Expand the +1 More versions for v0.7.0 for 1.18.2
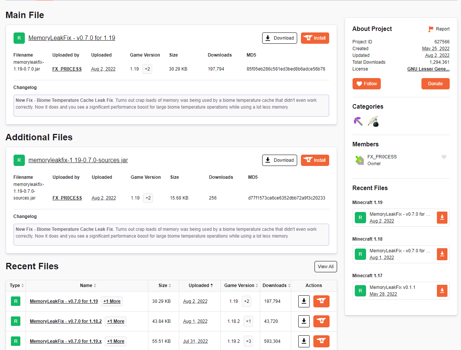This screenshot has width=461, height=350. [115, 321]
